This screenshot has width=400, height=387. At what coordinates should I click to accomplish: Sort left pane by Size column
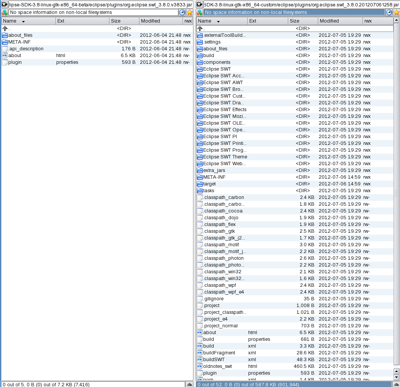pos(124,21)
